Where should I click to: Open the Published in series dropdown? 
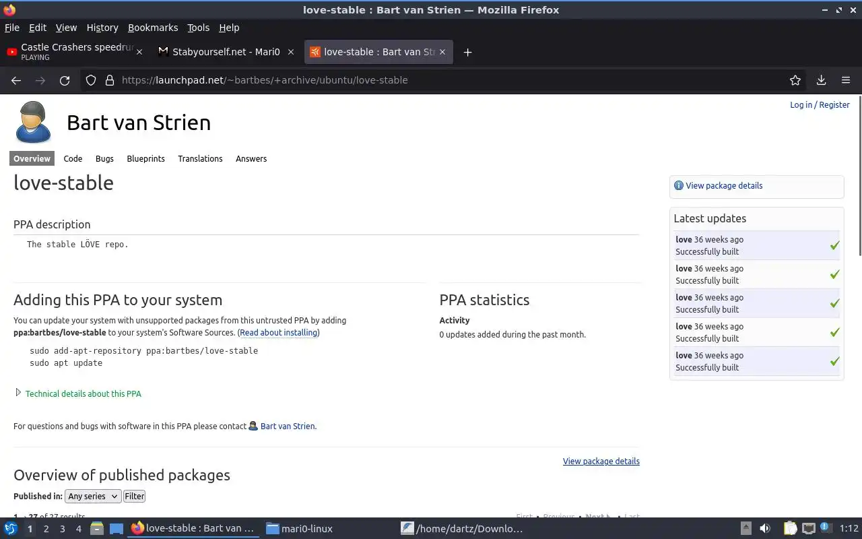93,496
